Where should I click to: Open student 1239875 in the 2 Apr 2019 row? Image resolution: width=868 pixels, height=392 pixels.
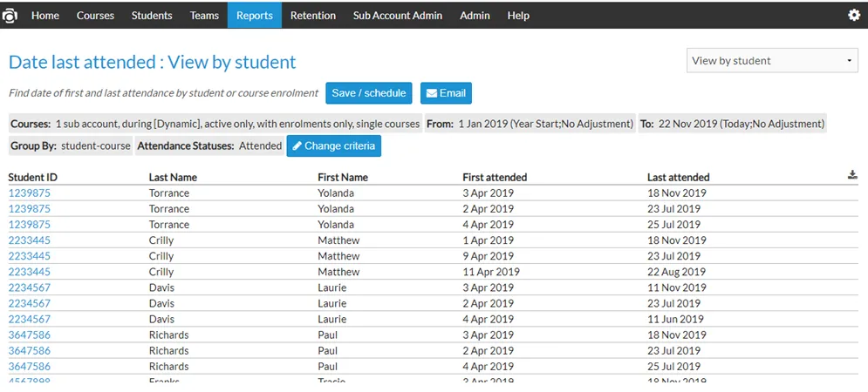(30, 209)
